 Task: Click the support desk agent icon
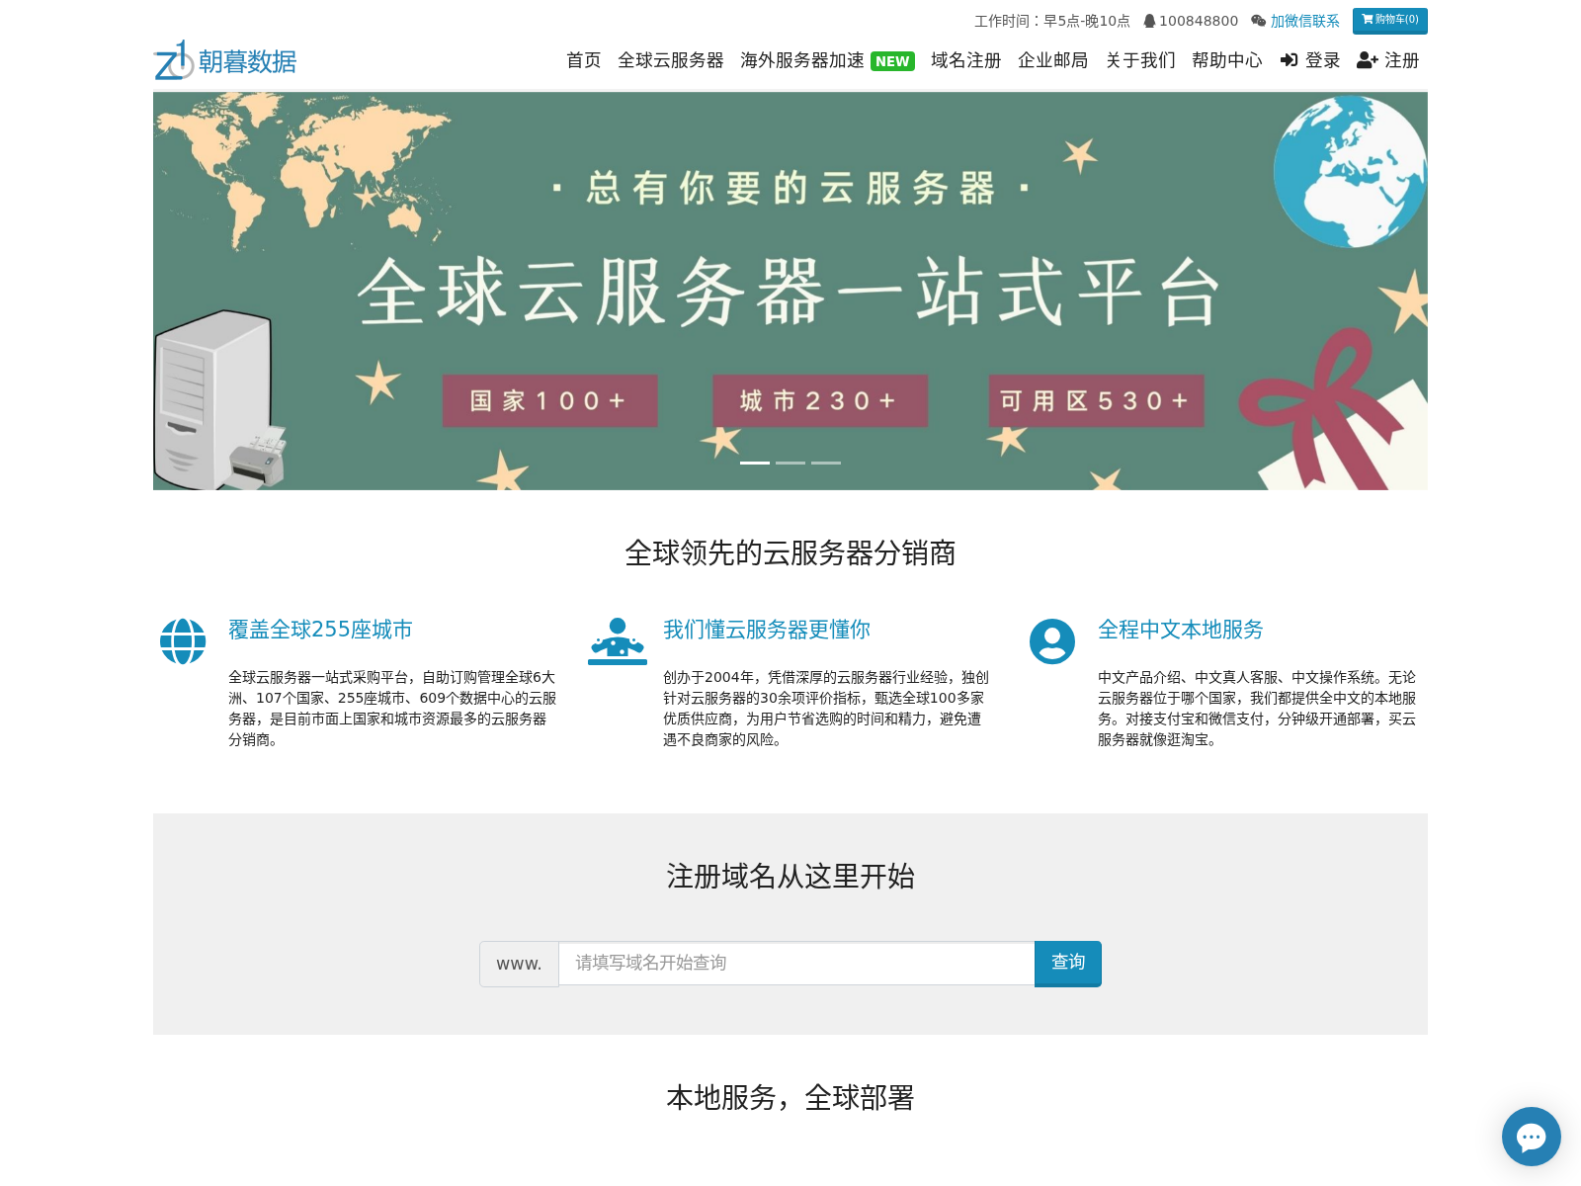pyautogui.click(x=617, y=641)
